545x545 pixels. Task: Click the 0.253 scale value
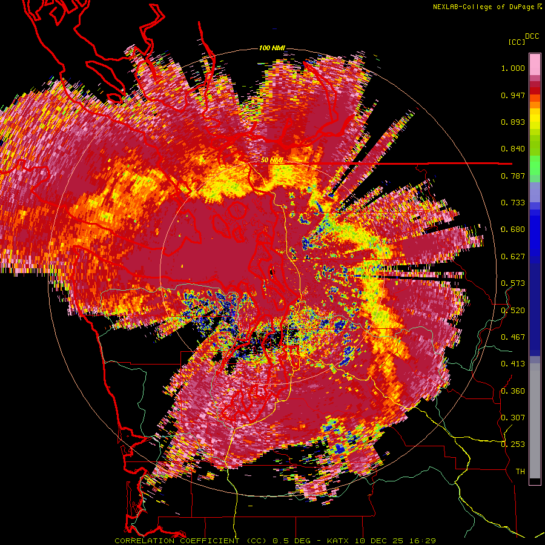pos(513,444)
